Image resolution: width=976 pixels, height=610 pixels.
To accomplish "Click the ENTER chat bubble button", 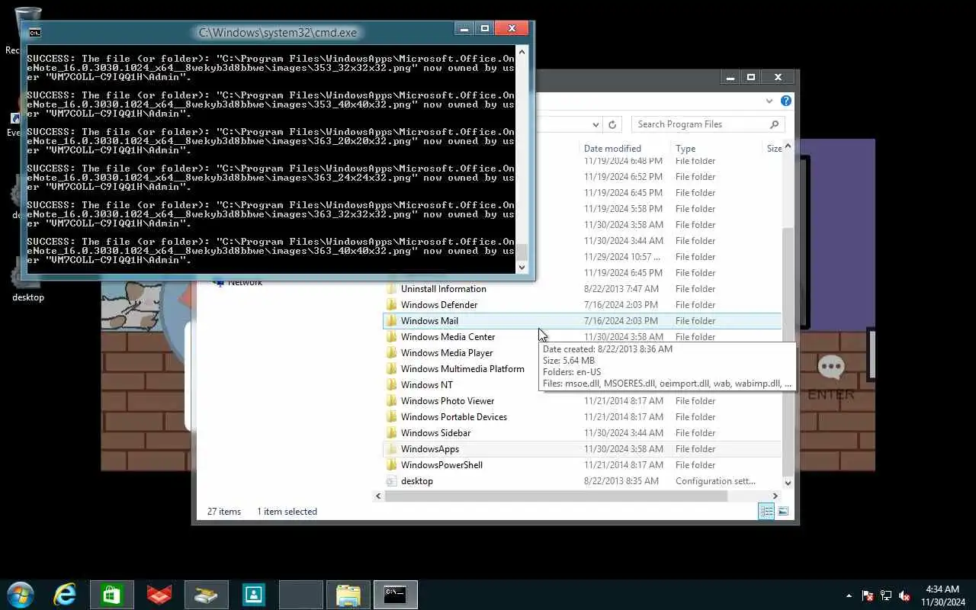I will [831, 377].
